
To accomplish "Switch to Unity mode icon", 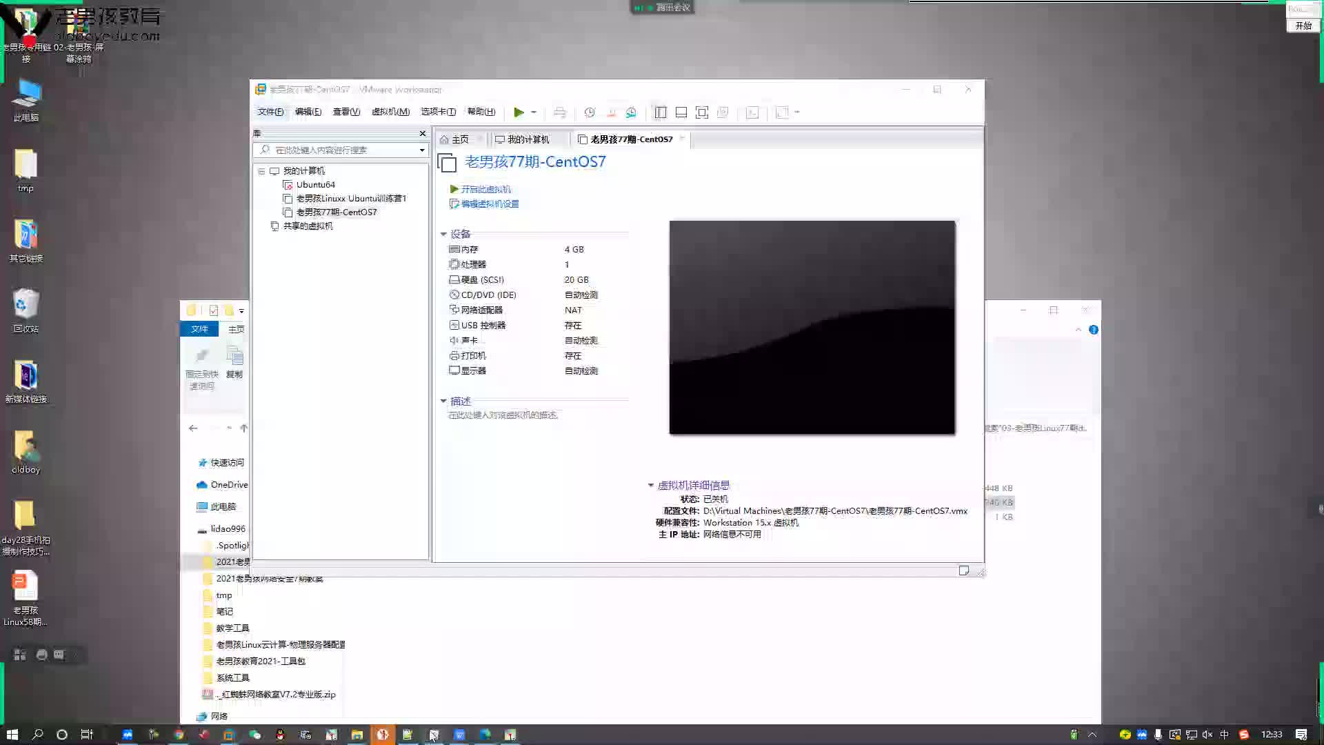I will click(x=723, y=112).
